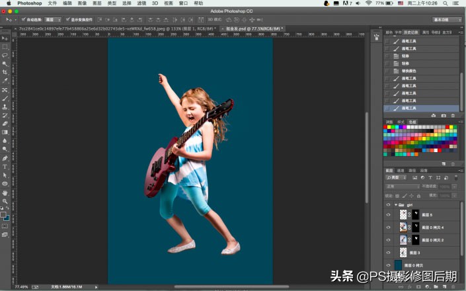Screen dimensions: 466x291
Task: Toggle the 自动选择 checkbox
Action: (24, 20)
